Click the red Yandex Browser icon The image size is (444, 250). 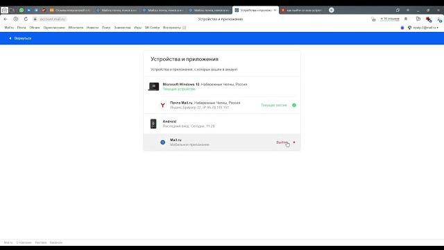[162, 105]
